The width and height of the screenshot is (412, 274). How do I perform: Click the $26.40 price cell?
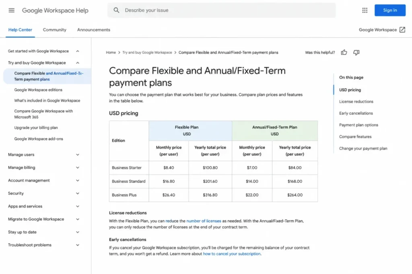[169, 195]
